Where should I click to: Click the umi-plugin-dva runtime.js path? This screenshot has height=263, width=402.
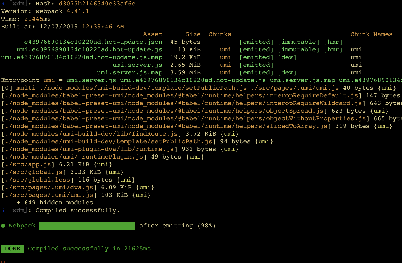(x=89, y=149)
